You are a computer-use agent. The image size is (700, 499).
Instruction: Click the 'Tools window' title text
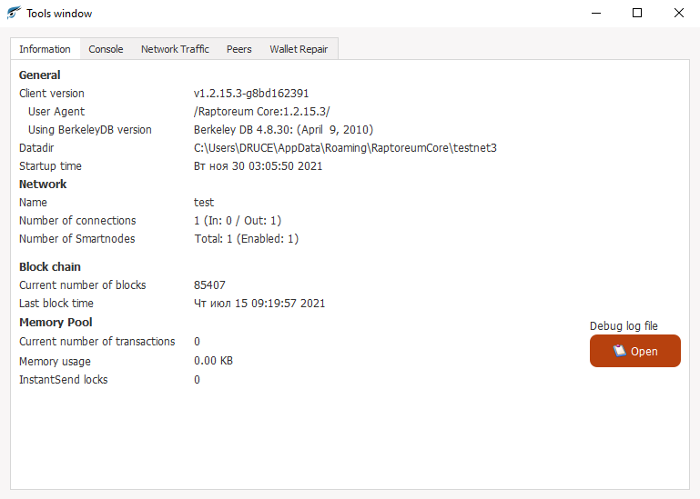pyautogui.click(x=59, y=14)
